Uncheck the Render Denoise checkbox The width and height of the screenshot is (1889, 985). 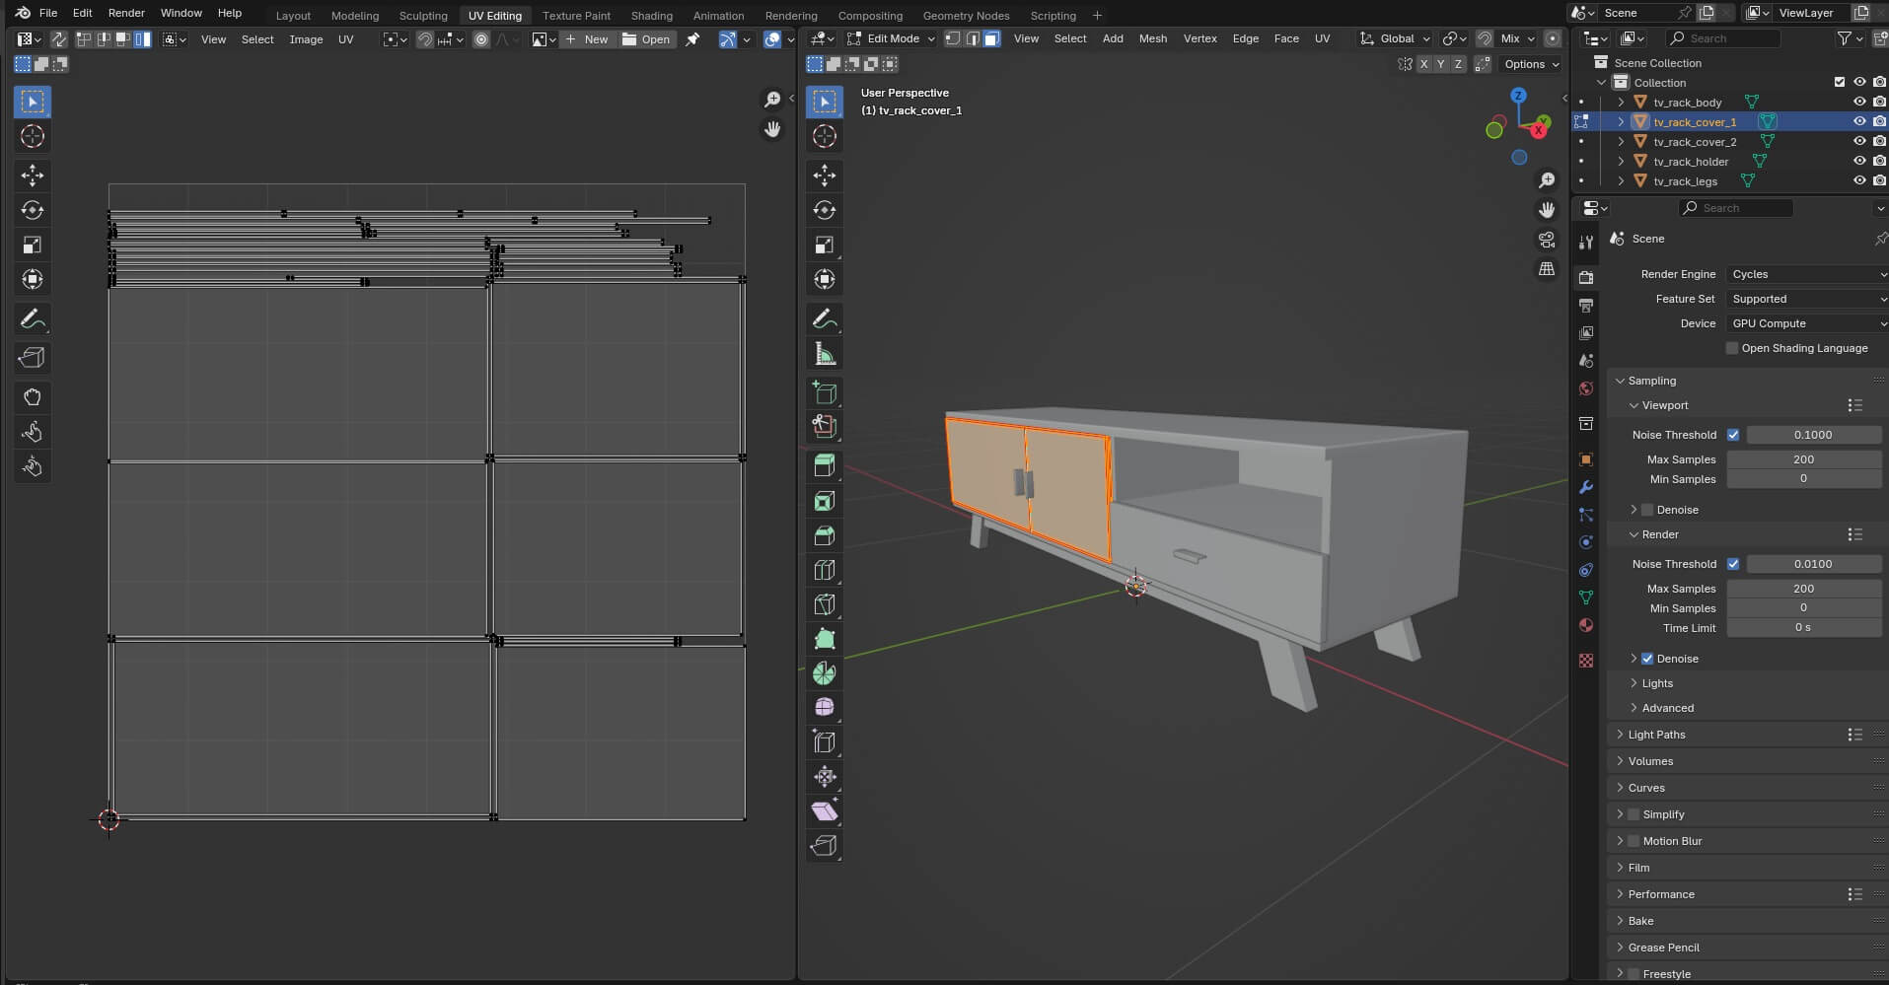[1646, 659]
